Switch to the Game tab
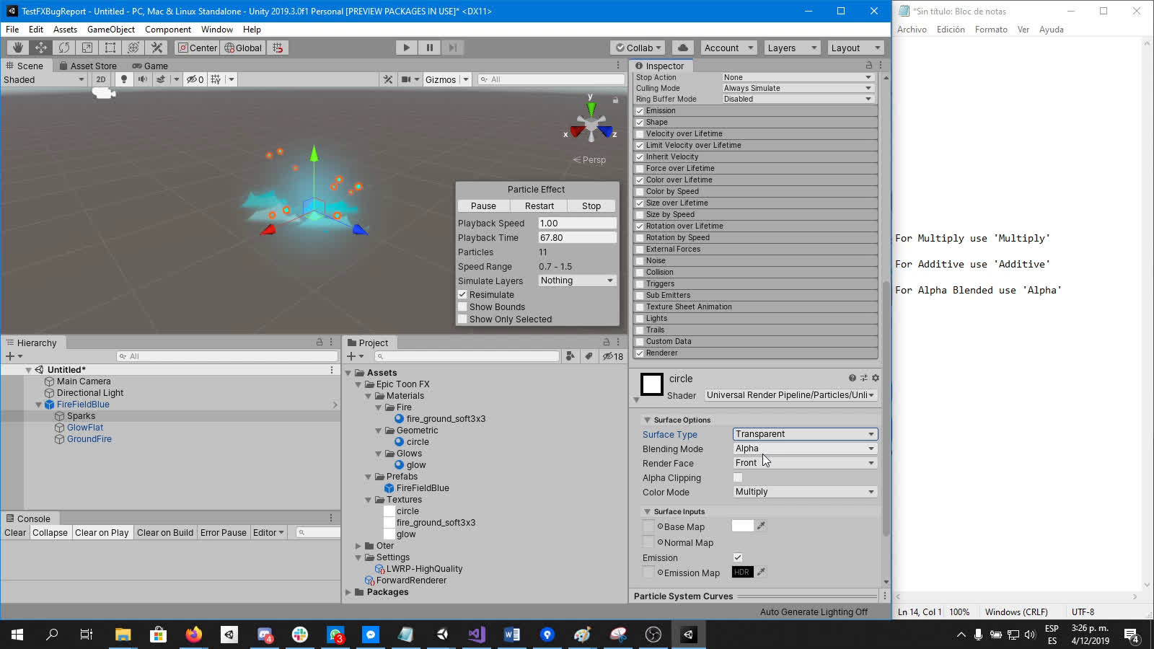Image resolution: width=1154 pixels, height=649 pixels. tap(150, 66)
